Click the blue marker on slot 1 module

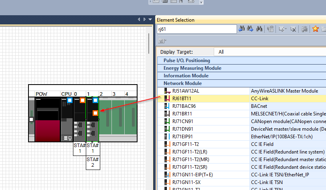[x=95, y=100]
